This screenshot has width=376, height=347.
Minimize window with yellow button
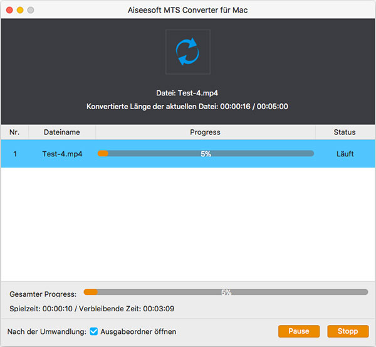tap(20, 10)
